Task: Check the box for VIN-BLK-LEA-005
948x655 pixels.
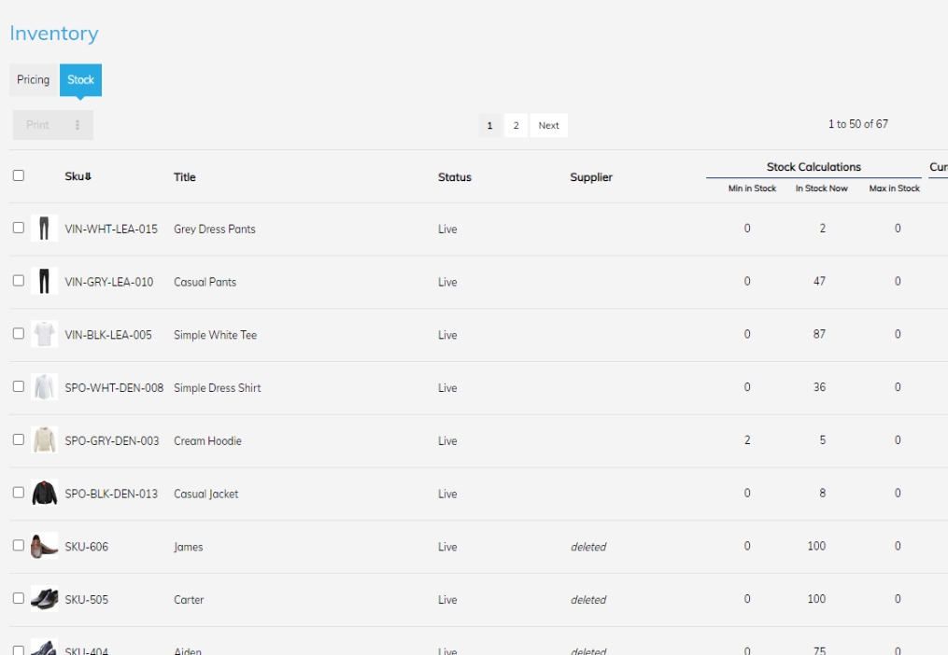Action: coord(19,333)
